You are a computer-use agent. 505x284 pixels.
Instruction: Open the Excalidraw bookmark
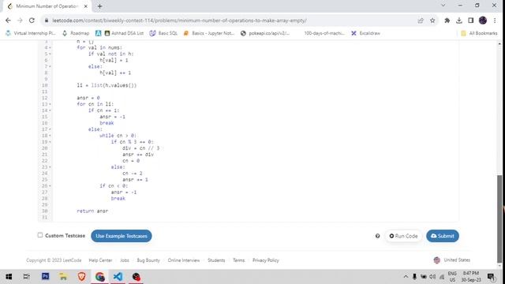pyautogui.click(x=365, y=33)
